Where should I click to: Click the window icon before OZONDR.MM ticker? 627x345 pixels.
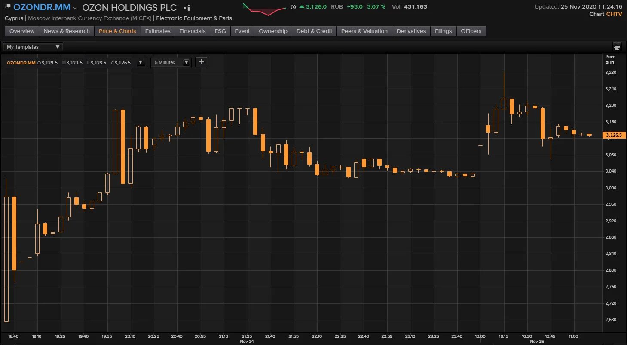click(x=8, y=6)
